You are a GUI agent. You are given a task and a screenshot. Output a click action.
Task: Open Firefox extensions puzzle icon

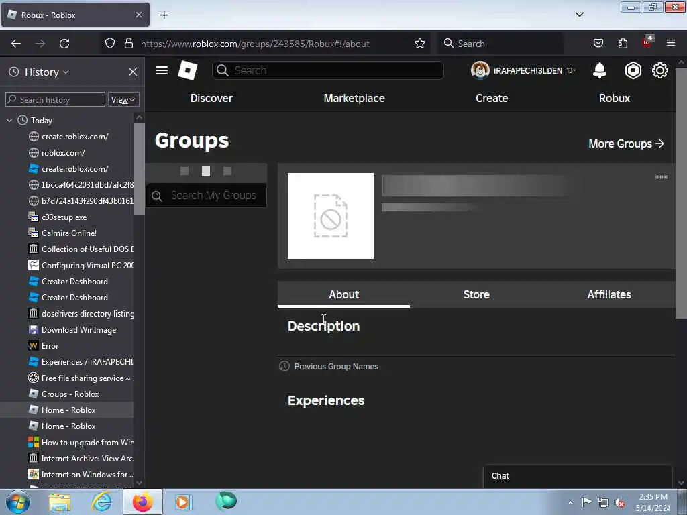point(623,43)
